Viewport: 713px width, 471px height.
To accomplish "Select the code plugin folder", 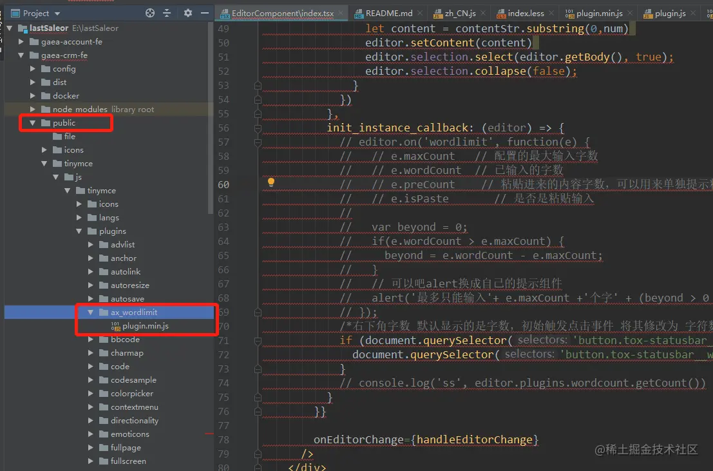I will coord(114,367).
